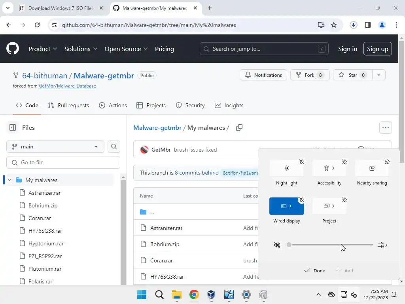
Task: Open star list dropdown arrow
Action: click(x=379, y=75)
